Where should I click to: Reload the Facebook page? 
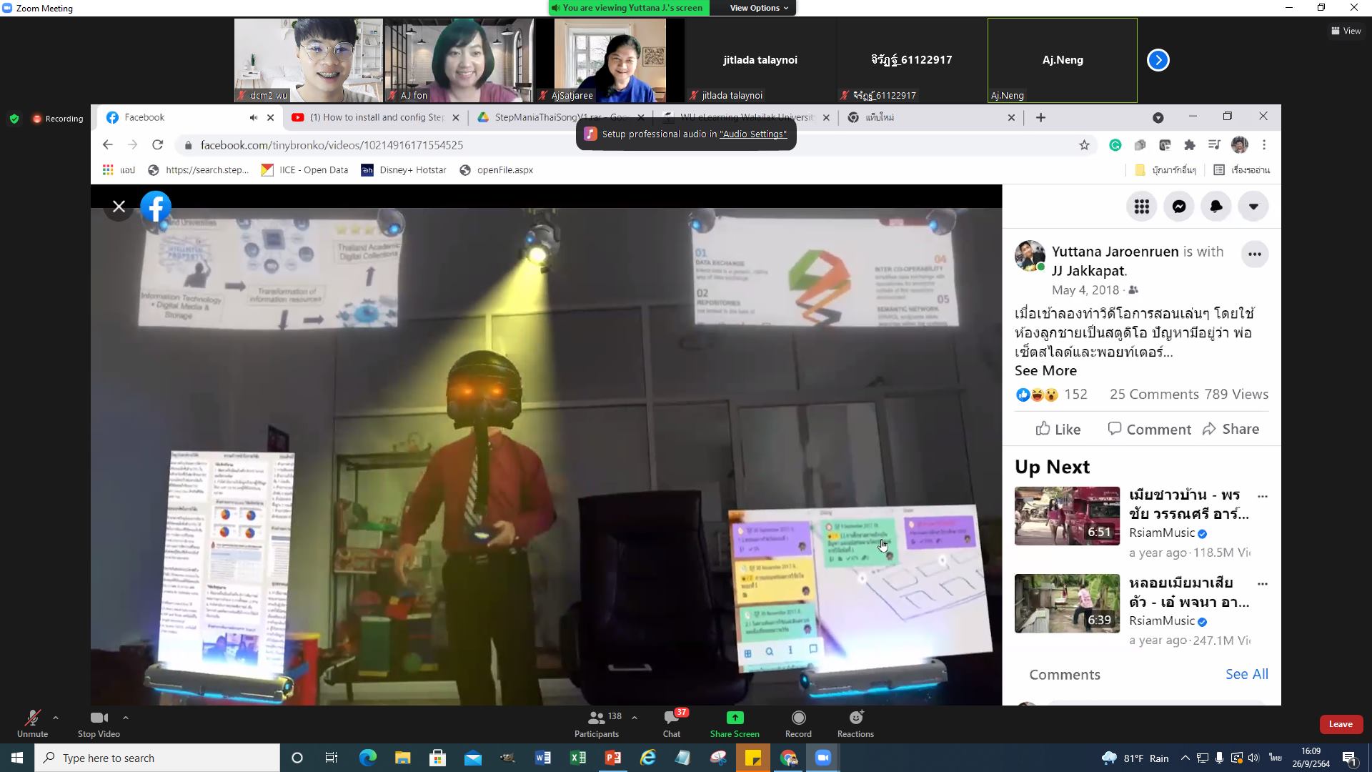(x=157, y=145)
